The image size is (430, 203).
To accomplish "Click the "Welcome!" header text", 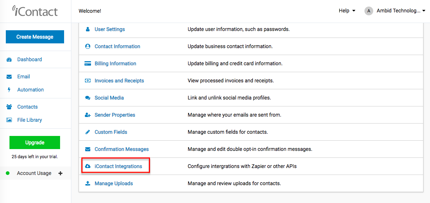I will tap(90, 11).
